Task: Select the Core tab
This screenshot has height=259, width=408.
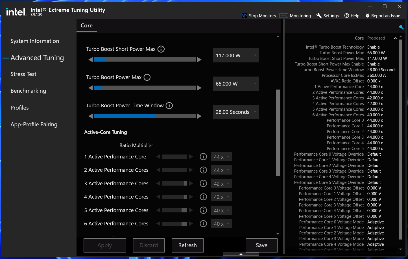Action: click(87, 25)
